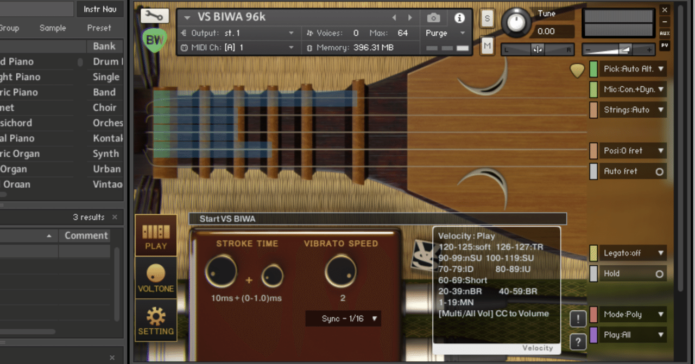Show instrument info with the i icon
Image resolution: width=695 pixels, height=364 pixels.
coord(459,18)
